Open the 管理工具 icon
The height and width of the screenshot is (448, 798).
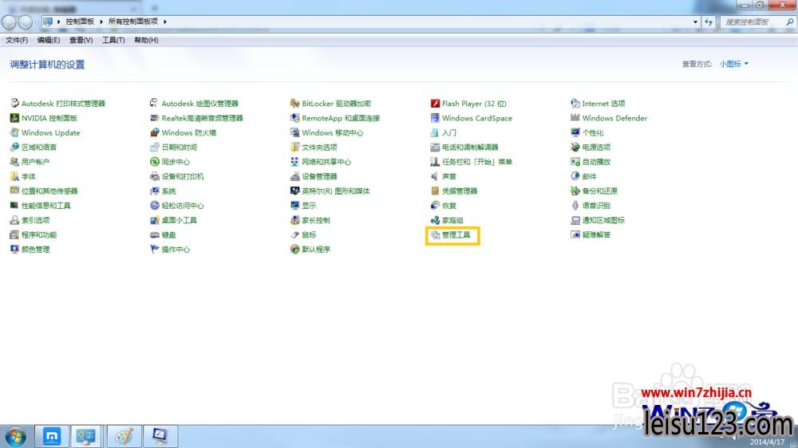pyautogui.click(x=435, y=235)
